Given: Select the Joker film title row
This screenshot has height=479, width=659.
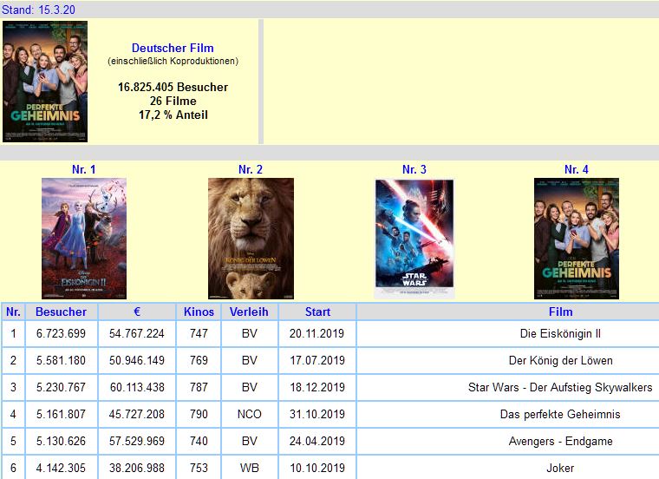Looking at the screenshot, I should click(560, 468).
